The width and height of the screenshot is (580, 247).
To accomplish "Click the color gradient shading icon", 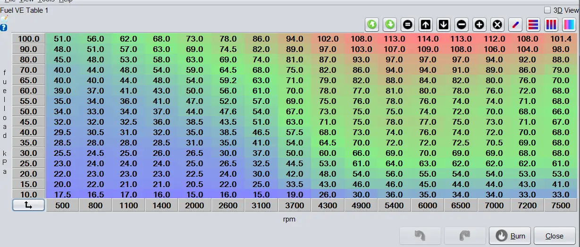I will [x=569, y=25].
